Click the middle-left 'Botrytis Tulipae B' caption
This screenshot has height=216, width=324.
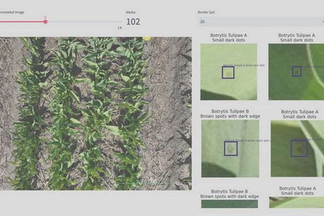point(230,111)
